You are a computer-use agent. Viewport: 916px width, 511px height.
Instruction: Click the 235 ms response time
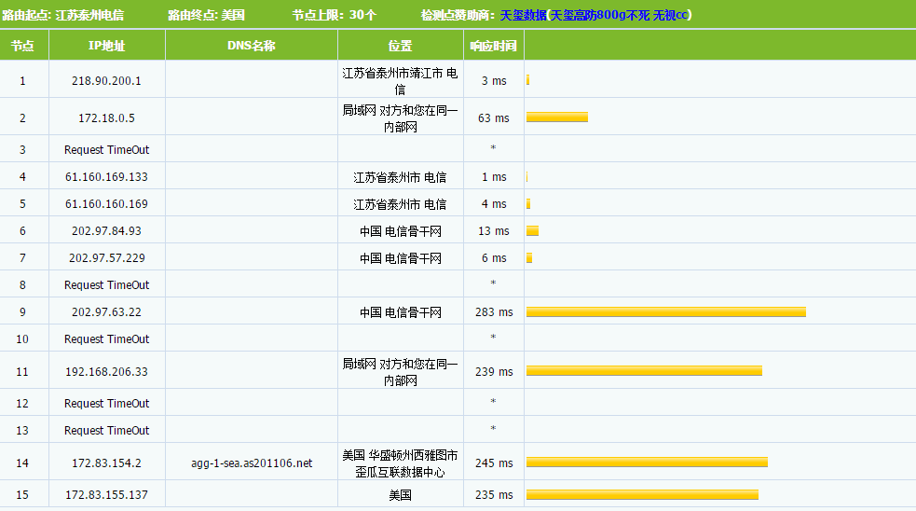pyautogui.click(x=494, y=494)
